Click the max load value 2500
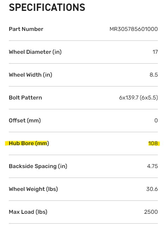 tap(151, 212)
